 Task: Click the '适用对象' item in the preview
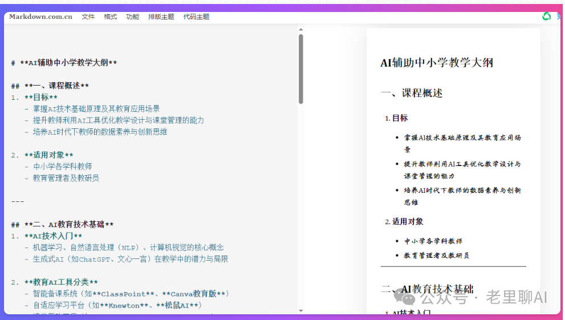point(407,221)
